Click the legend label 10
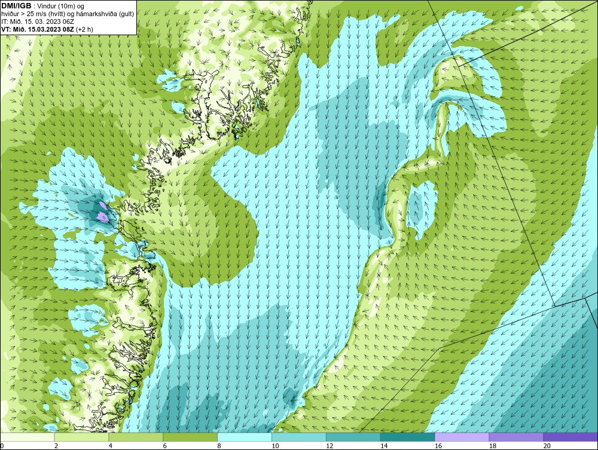This screenshot has height=450, width=598. pyautogui.click(x=275, y=446)
